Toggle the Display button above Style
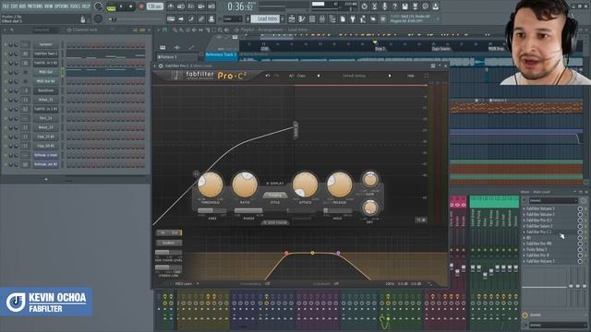The height and width of the screenshot is (332, 591). [x=275, y=184]
